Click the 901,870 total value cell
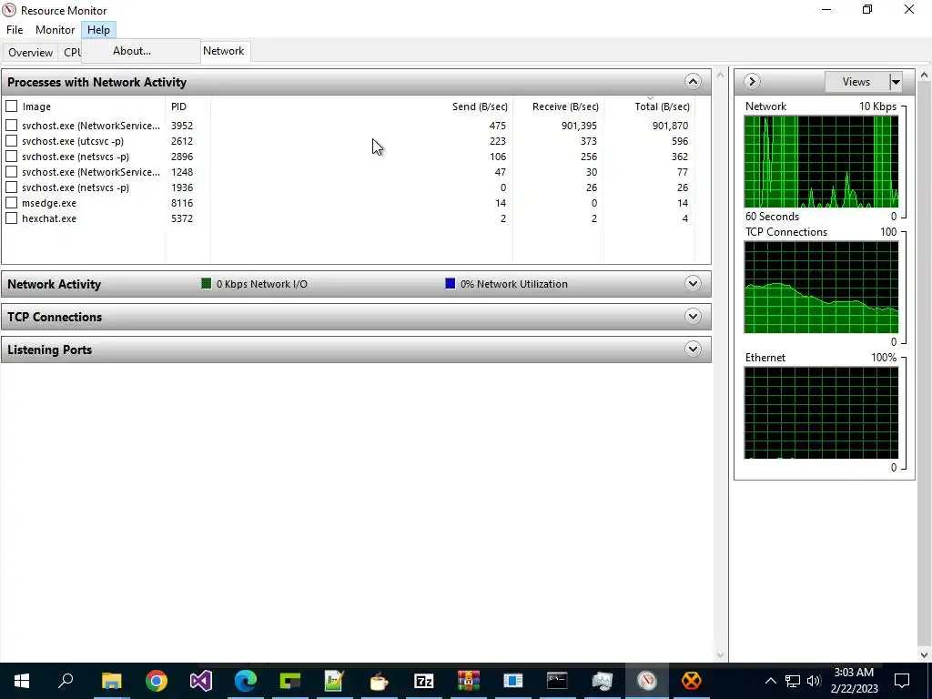932x699 pixels. tap(670, 126)
